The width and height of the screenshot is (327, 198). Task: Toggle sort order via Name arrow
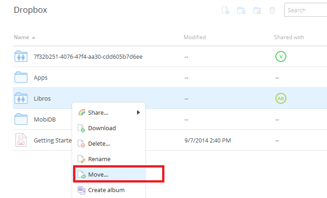tap(33, 38)
